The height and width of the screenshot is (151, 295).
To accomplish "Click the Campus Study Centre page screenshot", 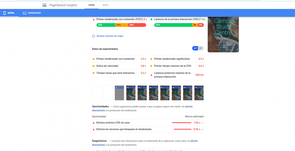I will pyautogui.click(x=223, y=34).
